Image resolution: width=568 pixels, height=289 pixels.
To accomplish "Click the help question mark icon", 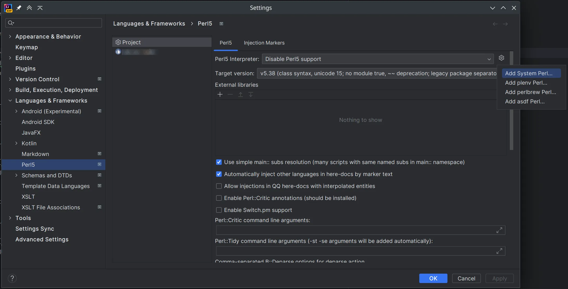I will (x=12, y=278).
